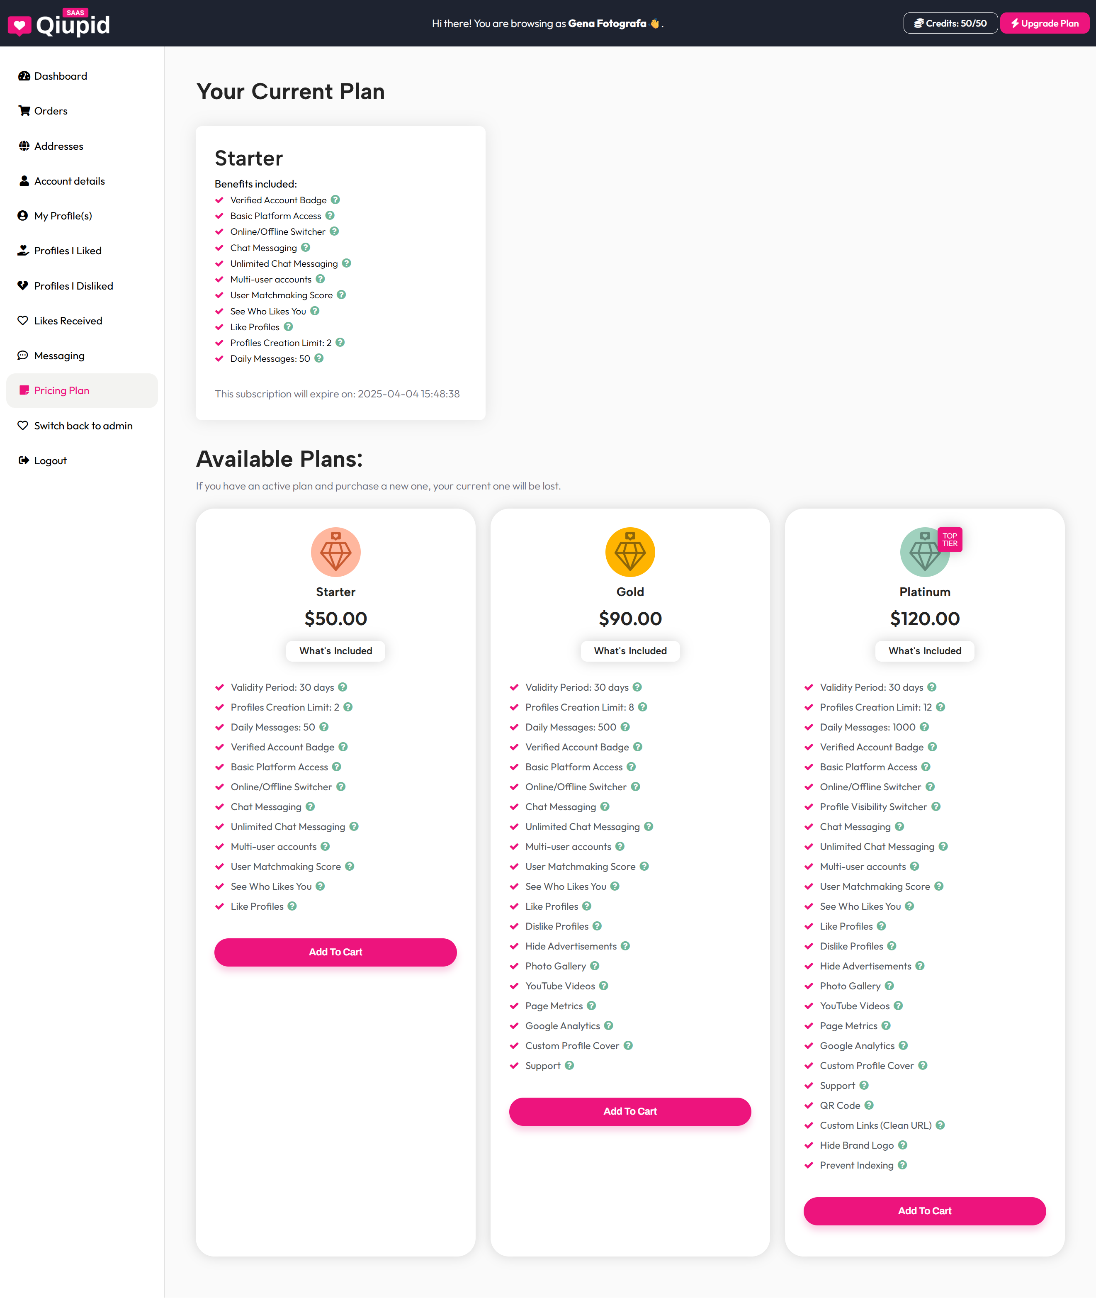Image resolution: width=1096 pixels, height=1298 pixels.
Task: Open the Credits: 50/50 button
Action: click(x=950, y=23)
